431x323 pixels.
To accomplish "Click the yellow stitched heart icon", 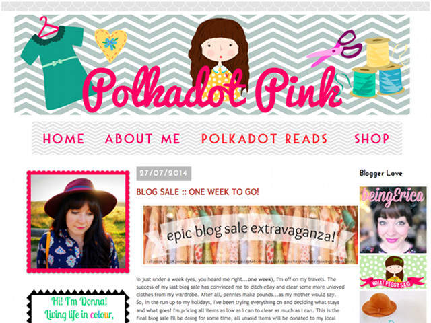I will (110, 45).
